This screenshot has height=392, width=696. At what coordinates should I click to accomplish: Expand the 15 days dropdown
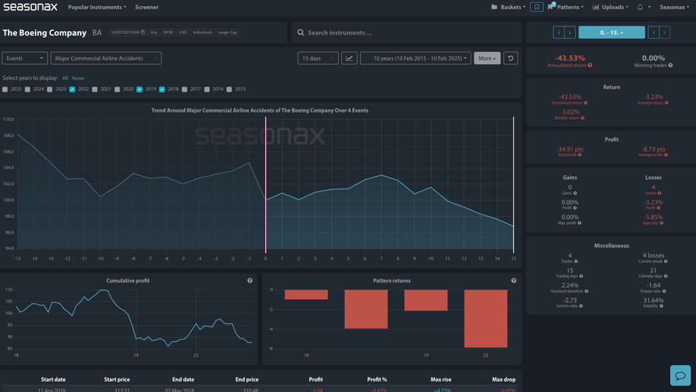pos(318,58)
